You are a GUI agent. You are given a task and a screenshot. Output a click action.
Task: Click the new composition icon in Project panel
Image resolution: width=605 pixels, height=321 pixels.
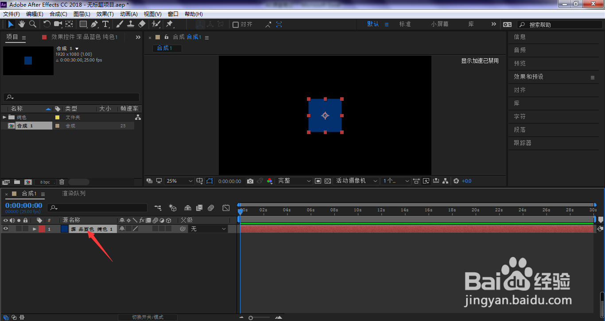[x=28, y=182]
